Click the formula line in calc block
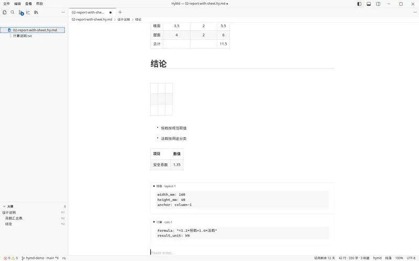 click(x=187, y=231)
